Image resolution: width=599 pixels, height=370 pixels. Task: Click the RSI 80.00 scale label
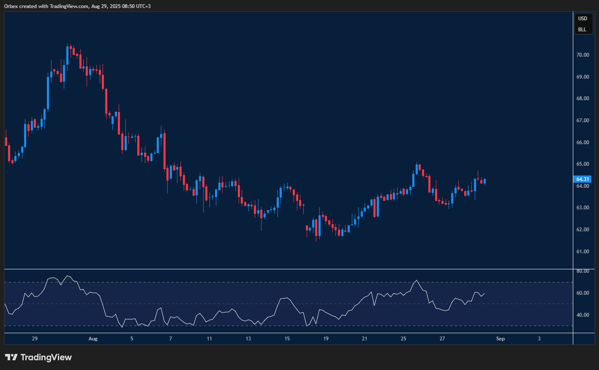(583, 271)
